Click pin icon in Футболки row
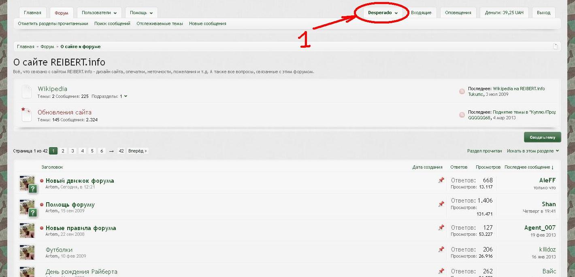575x277 pixels. 441,250
